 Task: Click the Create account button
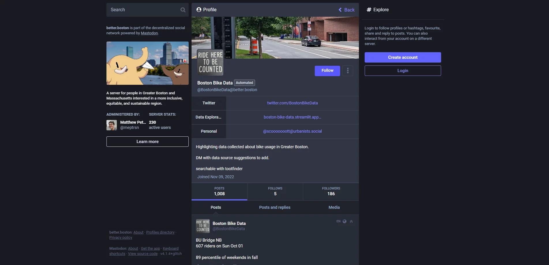pyautogui.click(x=403, y=57)
